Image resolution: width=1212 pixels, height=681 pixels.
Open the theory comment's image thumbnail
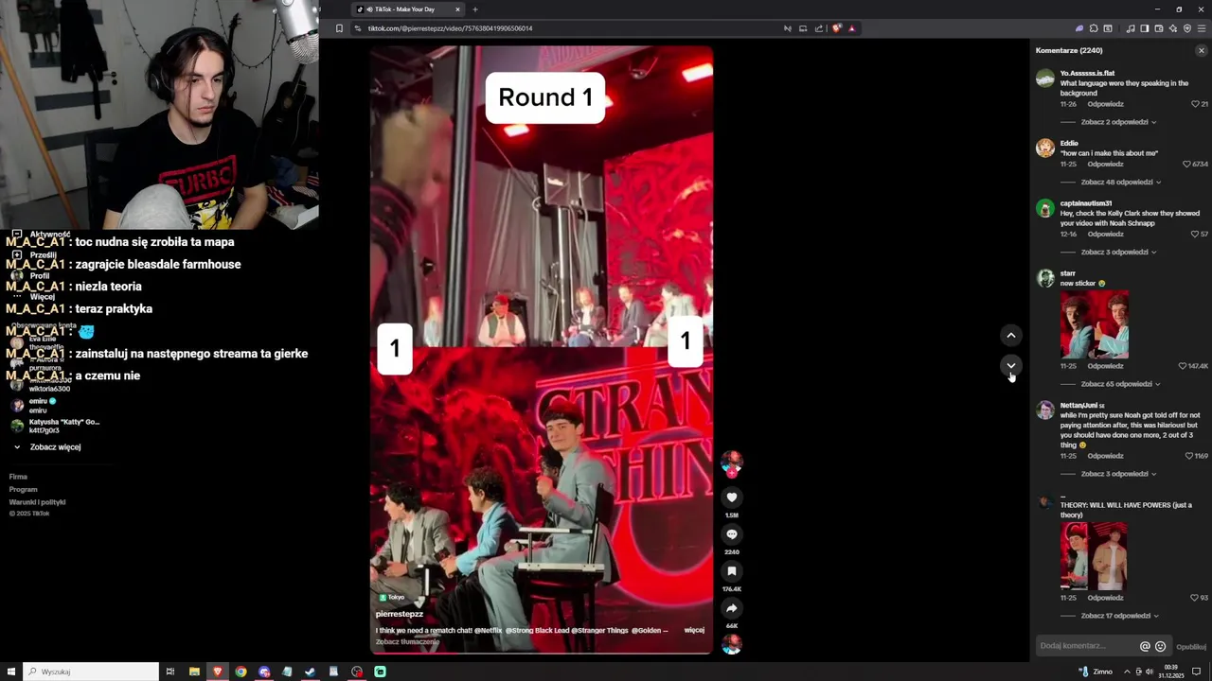[1094, 556]
